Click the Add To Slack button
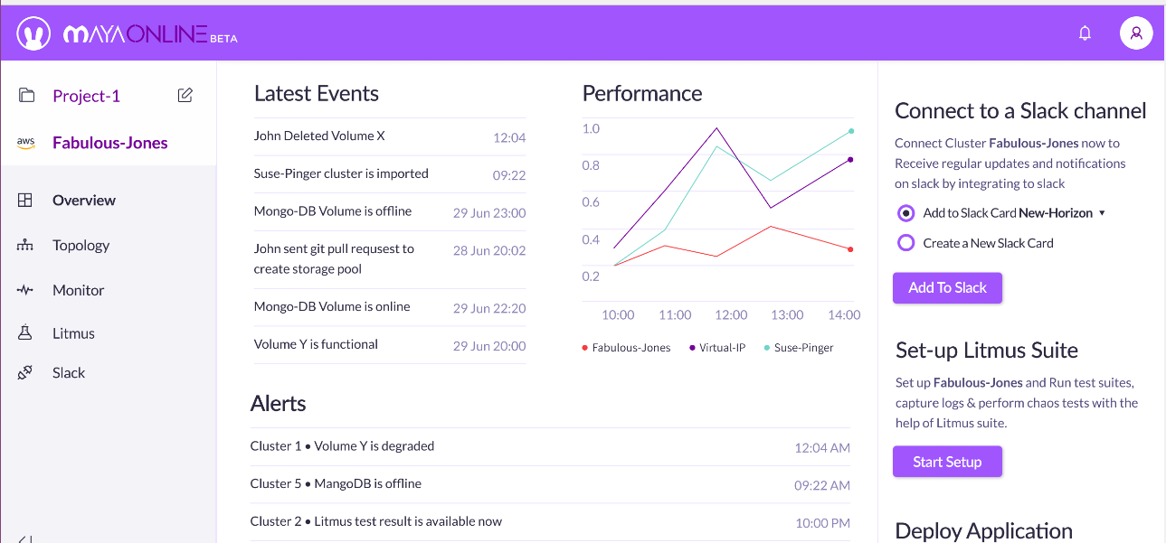 [x=947, y=288]
